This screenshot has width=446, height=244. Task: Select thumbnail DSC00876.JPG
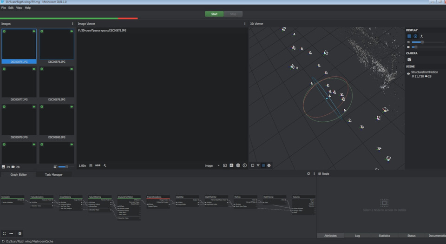(57, 46)
